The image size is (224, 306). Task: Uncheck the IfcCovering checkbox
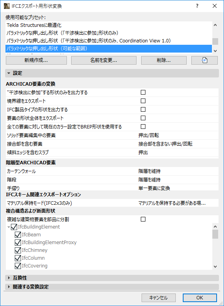pos(18,266)
